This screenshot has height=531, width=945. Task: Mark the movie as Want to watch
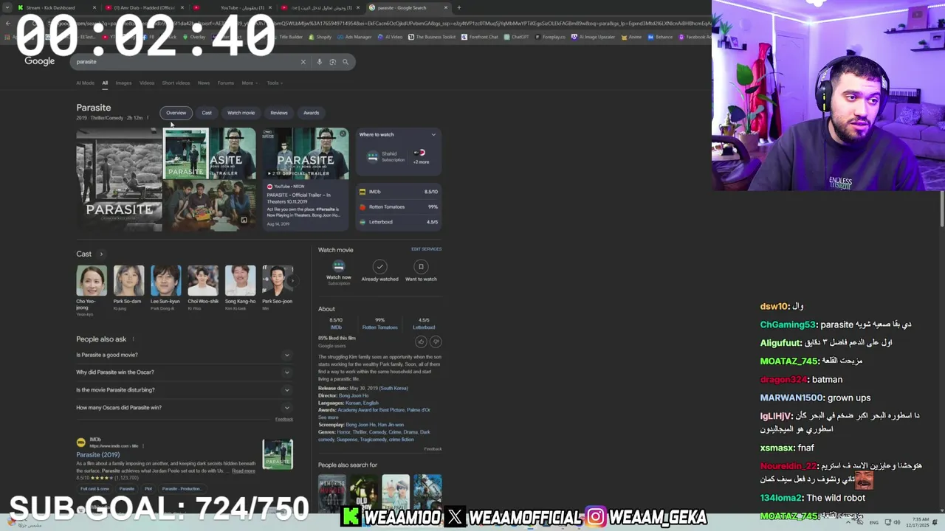point(421,266)
